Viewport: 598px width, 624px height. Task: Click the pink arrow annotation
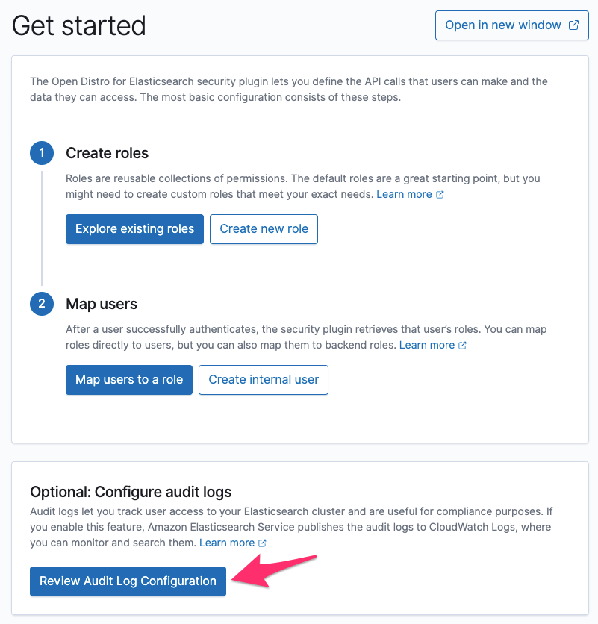point(274,571)
